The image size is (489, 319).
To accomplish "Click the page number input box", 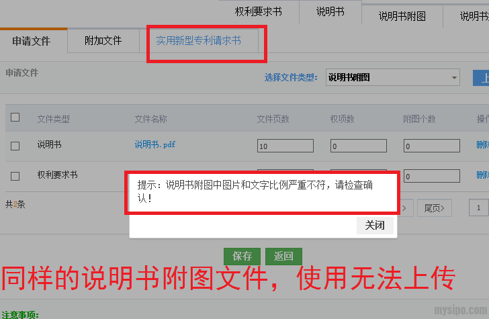I will (x=479, y=208).
